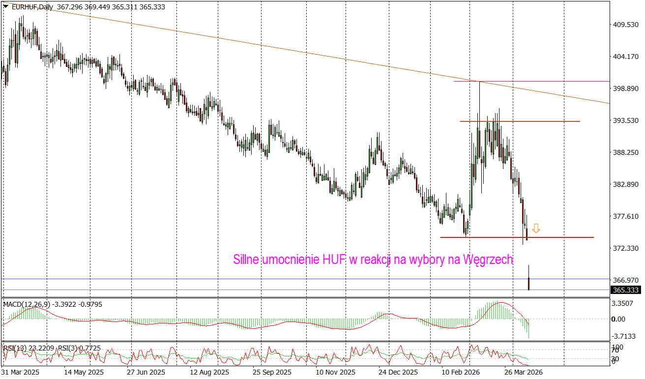
Task: Click the 26 Mar 2026 date label
Action: pyautogui.click(x=523, y=372)
